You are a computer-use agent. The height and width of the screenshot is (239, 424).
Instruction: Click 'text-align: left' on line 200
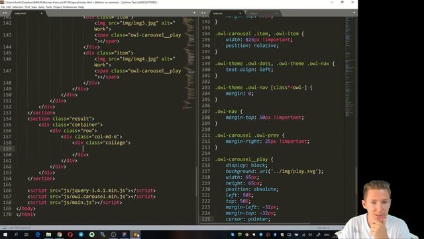point(248,69)
